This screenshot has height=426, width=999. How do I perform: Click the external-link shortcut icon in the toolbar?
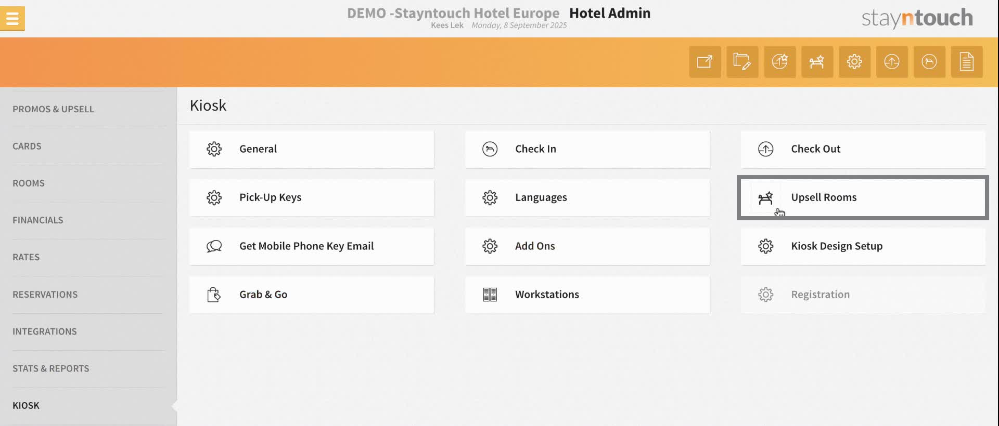(705, 62)
